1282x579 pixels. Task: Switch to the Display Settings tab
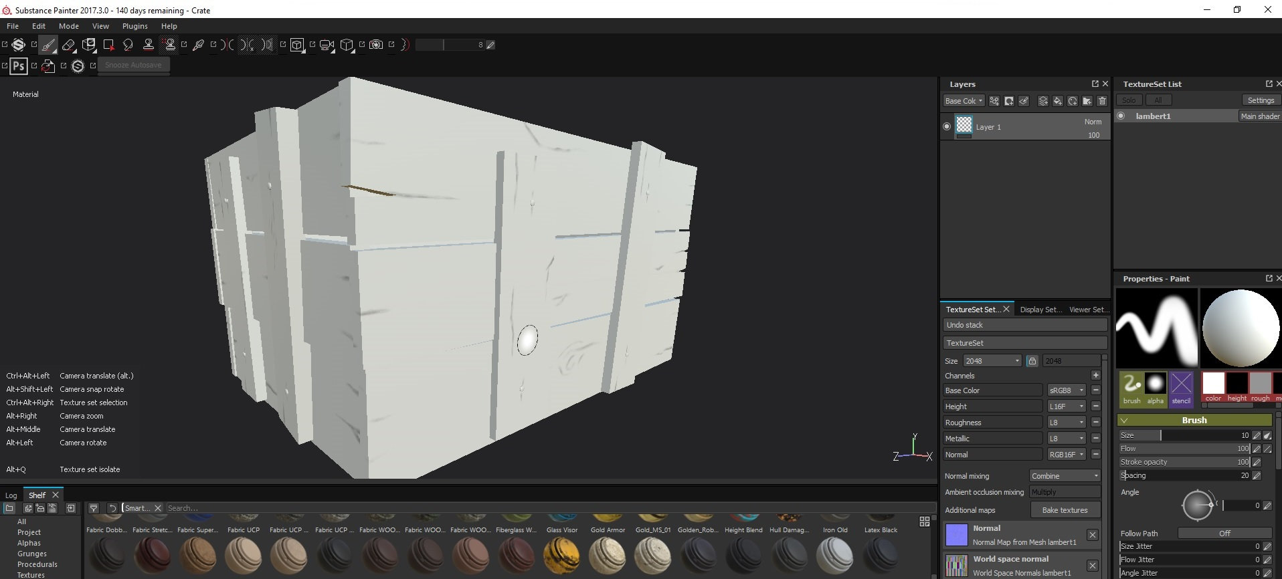coord(1040,310)
